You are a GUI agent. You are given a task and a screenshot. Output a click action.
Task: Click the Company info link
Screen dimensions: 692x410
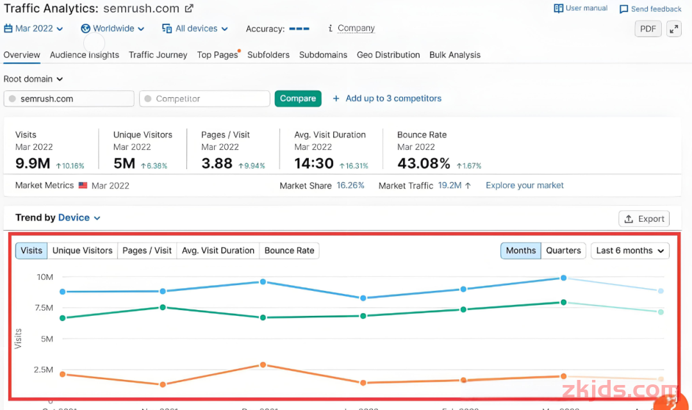[x=356, y=28]
